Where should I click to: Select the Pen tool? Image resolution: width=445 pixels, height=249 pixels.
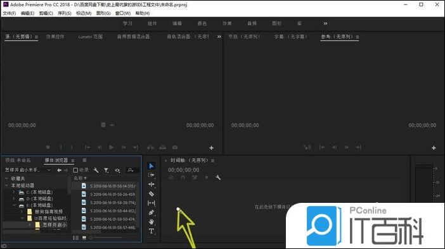pyautogui.click(x=152, y=212)
